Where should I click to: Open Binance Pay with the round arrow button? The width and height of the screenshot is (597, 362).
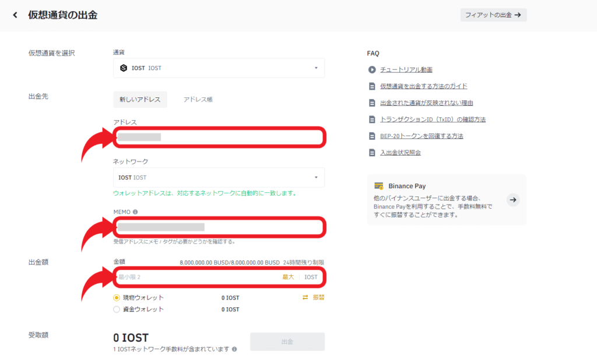pos(513,199)
